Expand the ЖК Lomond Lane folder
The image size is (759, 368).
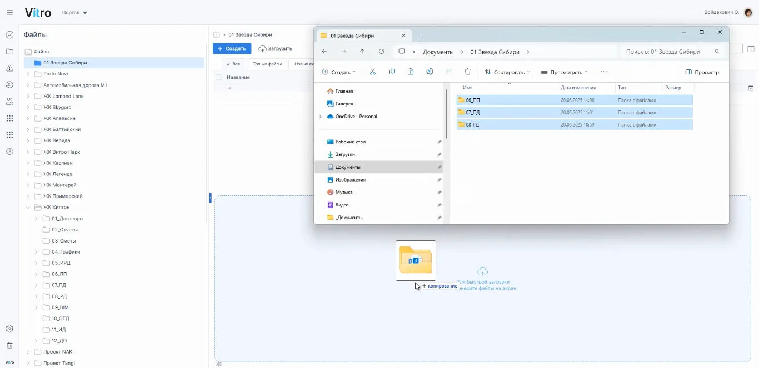click(x=28, y=96)
